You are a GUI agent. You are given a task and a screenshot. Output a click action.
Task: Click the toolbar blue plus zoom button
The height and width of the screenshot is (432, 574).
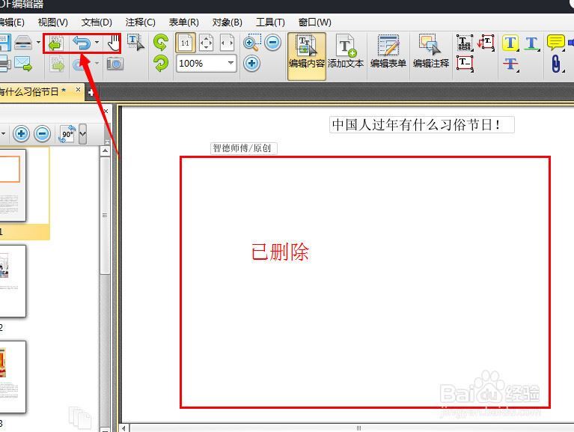(251, 64)
